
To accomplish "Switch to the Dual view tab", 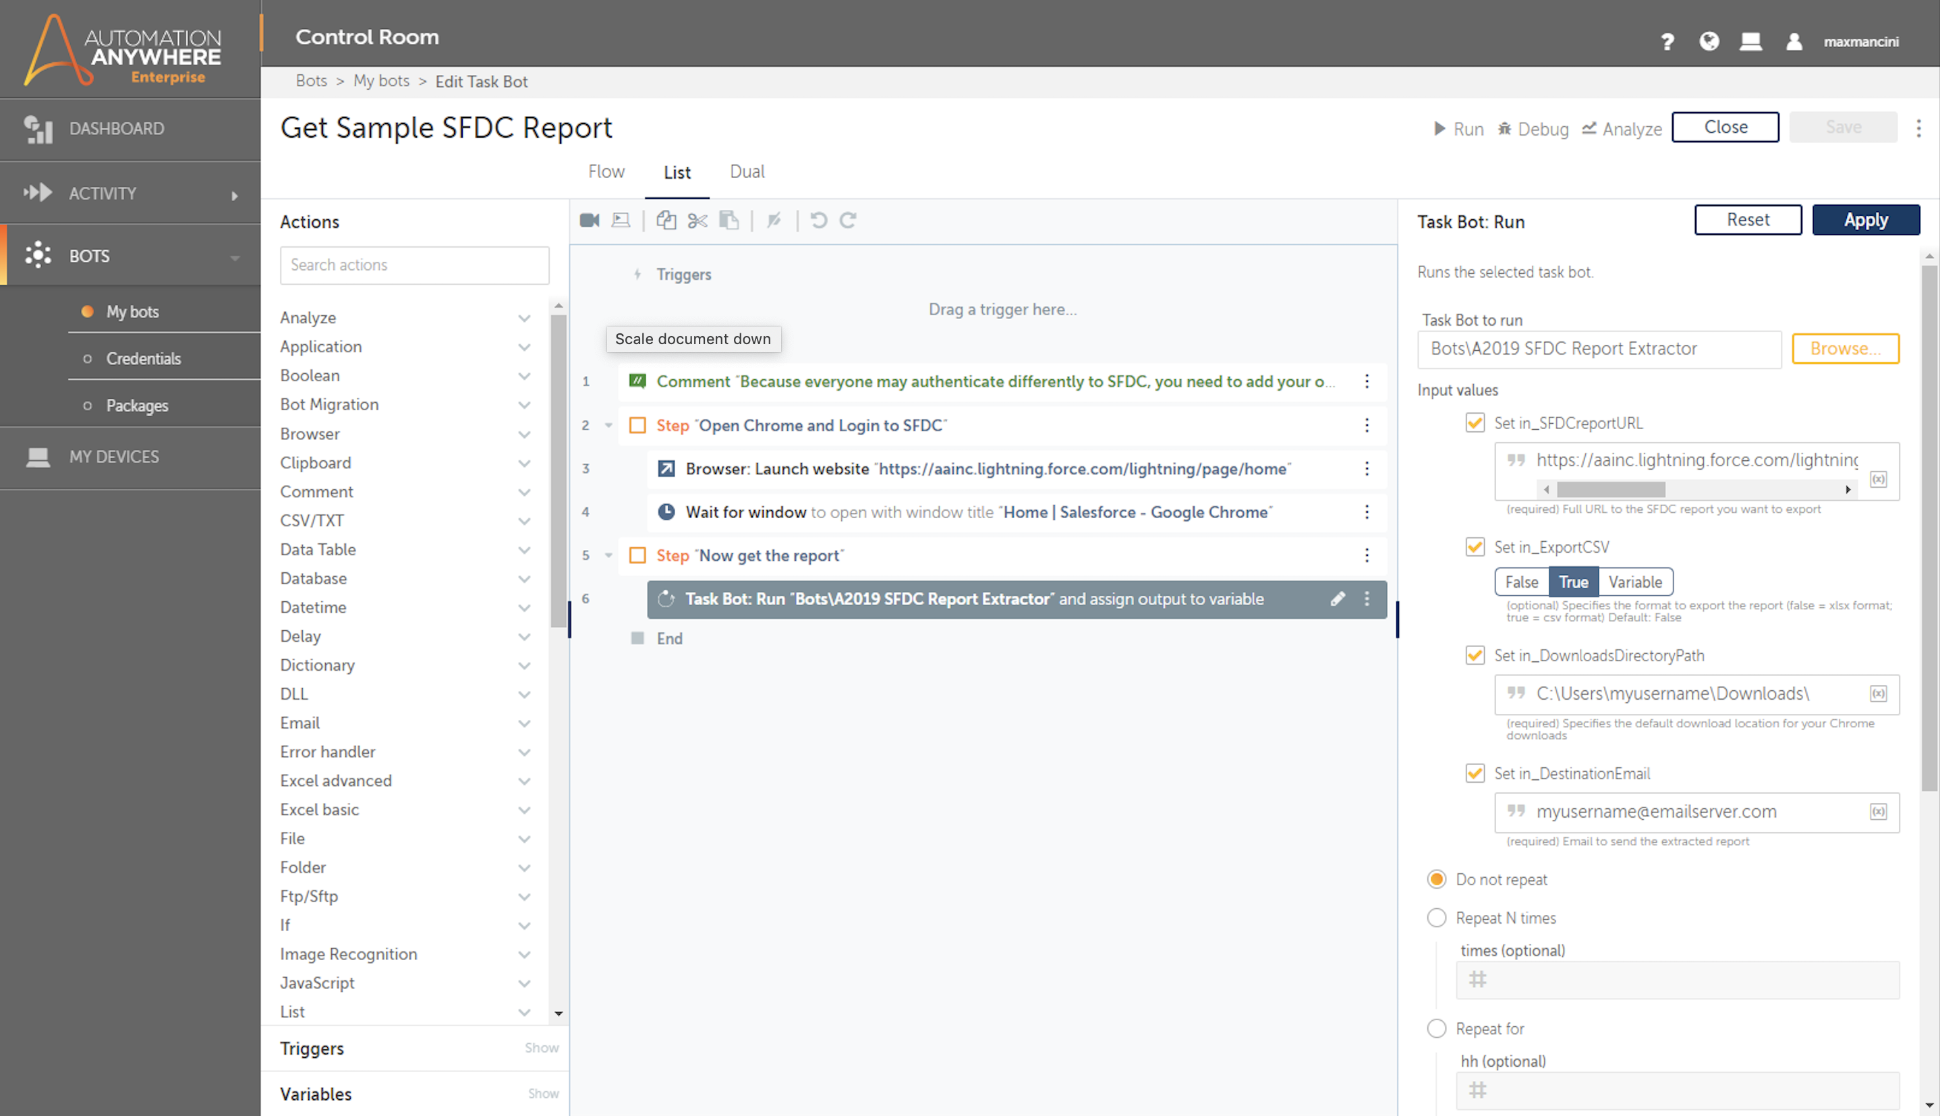I will 746,171.
